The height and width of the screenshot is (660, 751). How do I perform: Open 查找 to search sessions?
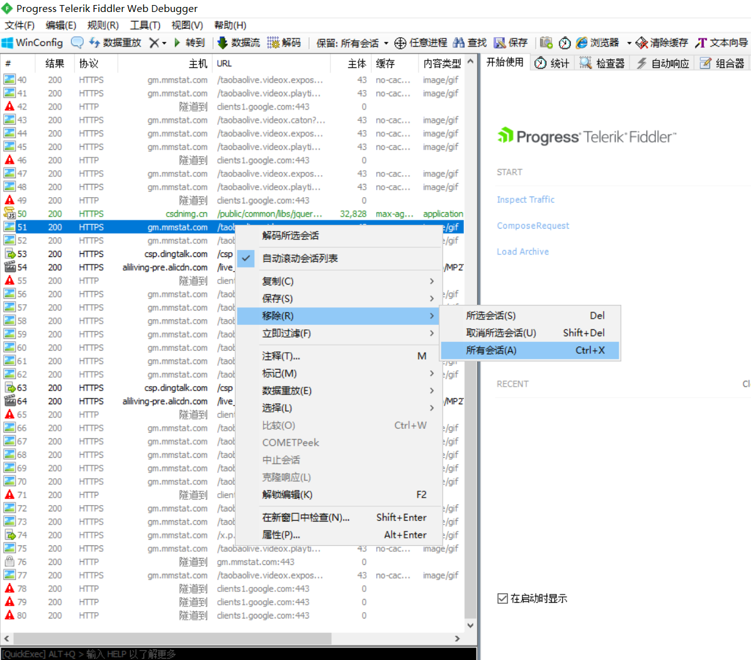(x=469, y=43)
